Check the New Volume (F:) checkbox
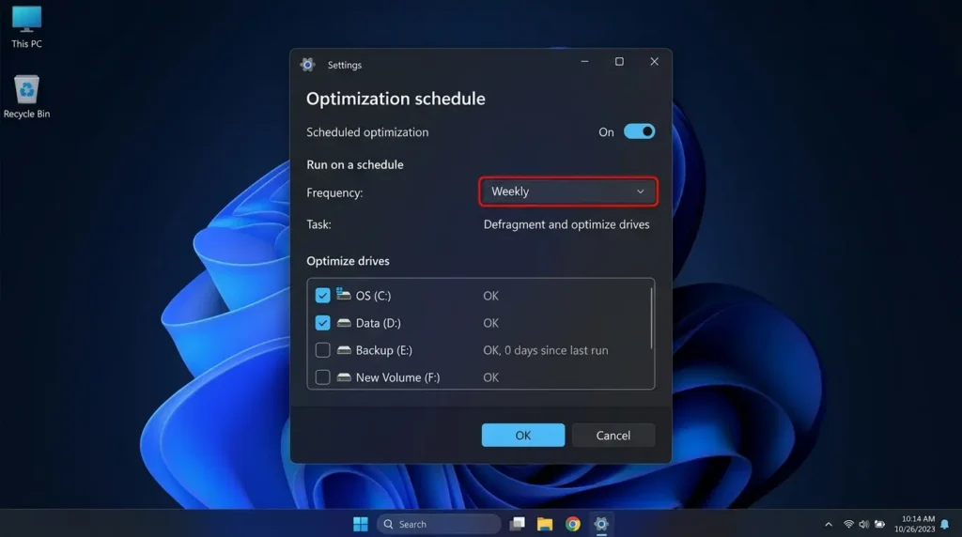The image size is (962, 537). click(323, 377)
